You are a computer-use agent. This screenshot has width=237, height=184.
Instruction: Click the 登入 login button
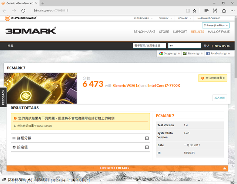(x=207, y=46)
